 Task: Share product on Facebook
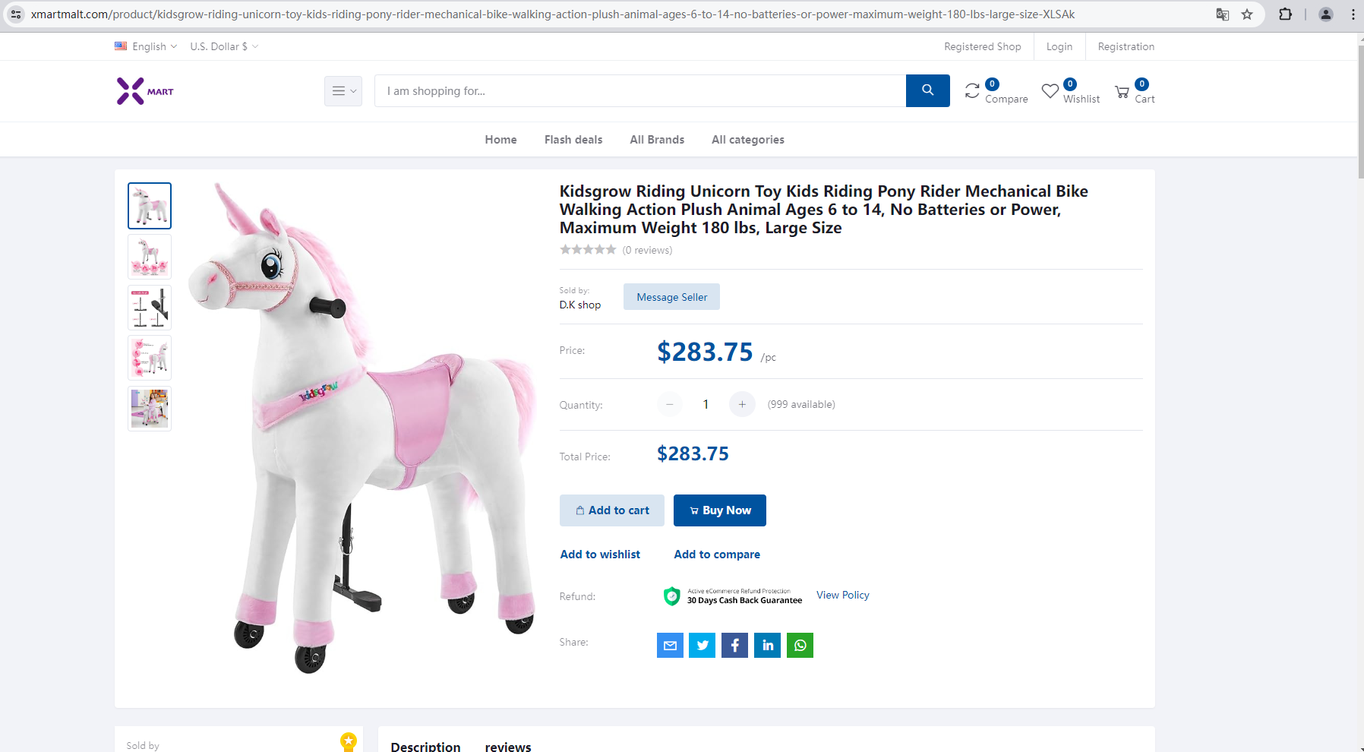click(734, 646)
